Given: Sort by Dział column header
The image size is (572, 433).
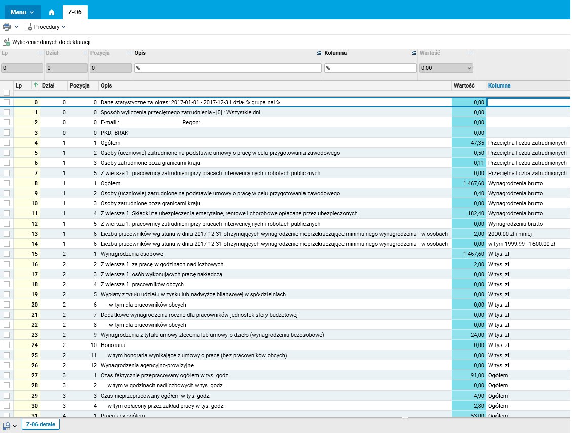Looking at the screenshot, I should tap(48, 85).
